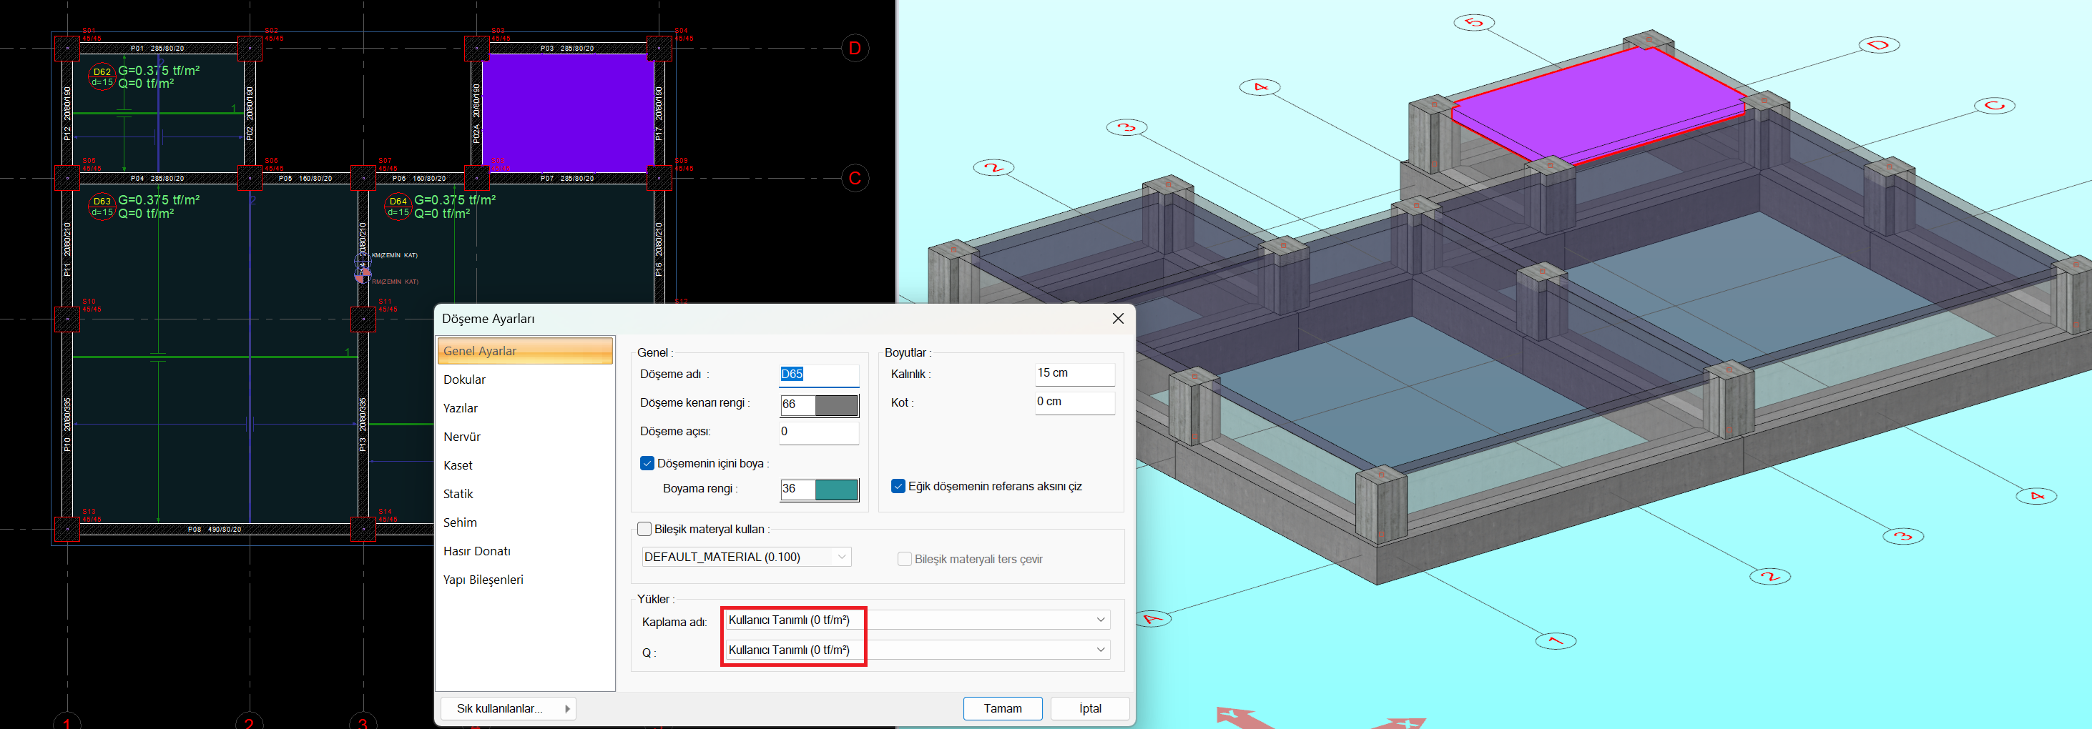
Task: Click the teal Boyama rengi swatch
Action: 835,490
